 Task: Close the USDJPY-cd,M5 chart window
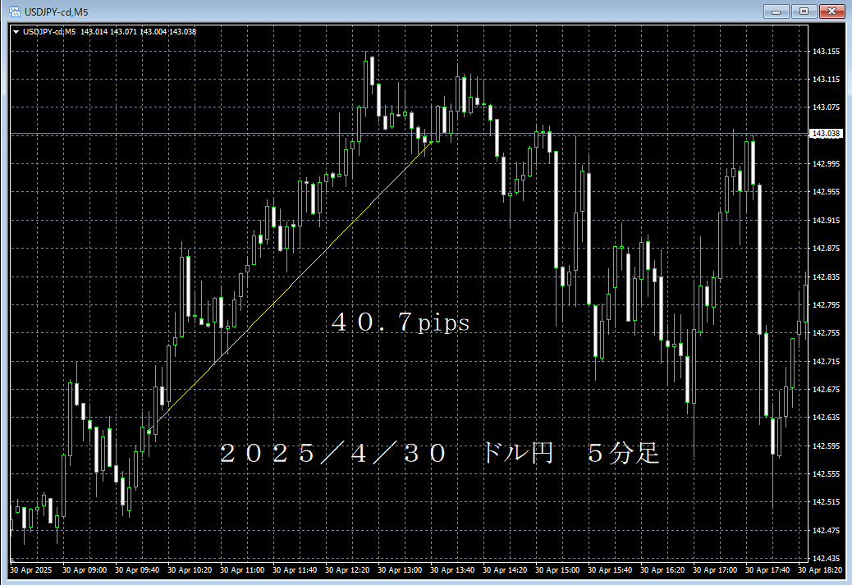click(831, 11)
